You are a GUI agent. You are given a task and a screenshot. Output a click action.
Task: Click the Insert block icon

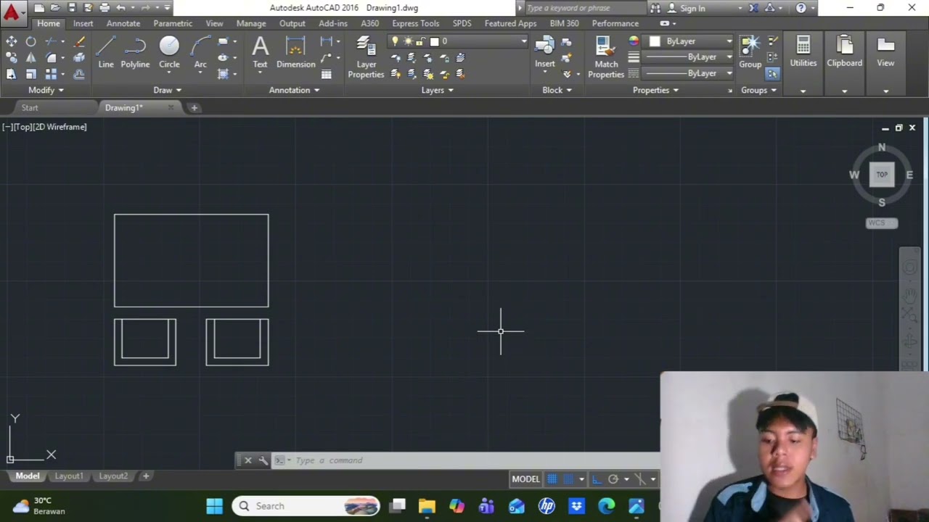pos(545,51)
